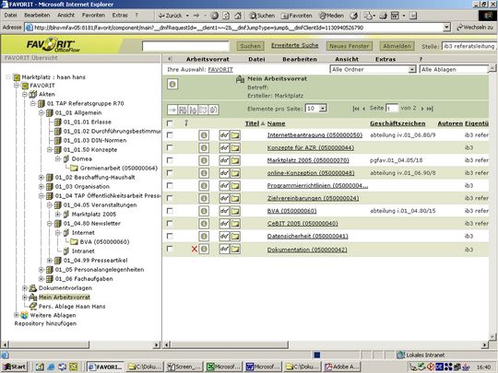The width and height of the screenshot is (498, 373).
Task: Click first arrow icon in list toolbar
Action: tap(172, 110)
